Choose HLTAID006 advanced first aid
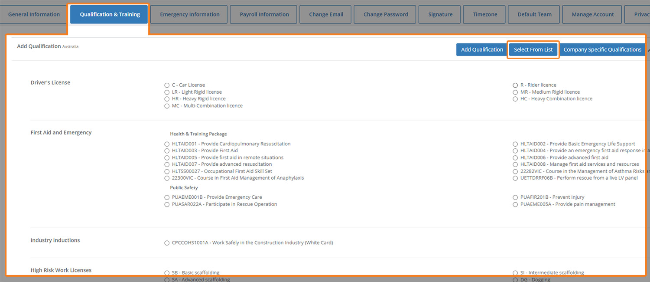Viewport: 650px width, 282px height. pyautogui.click(x=515, y=157)
